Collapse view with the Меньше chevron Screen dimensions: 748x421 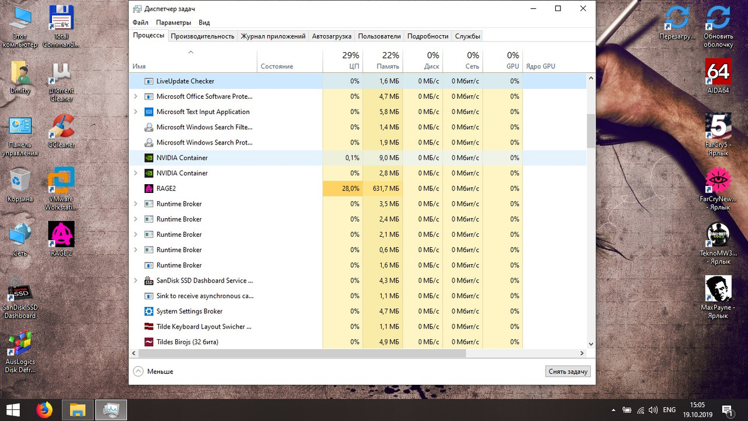(138, 371)
